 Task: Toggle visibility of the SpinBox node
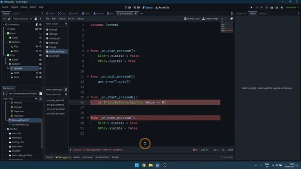coord(40,69)
